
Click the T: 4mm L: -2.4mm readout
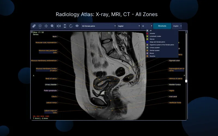[40, 118]
